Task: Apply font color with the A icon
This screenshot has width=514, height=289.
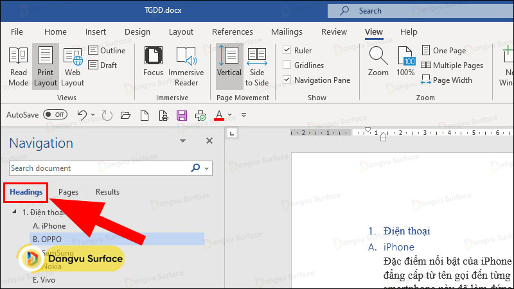Action: (x=219, y=115)
